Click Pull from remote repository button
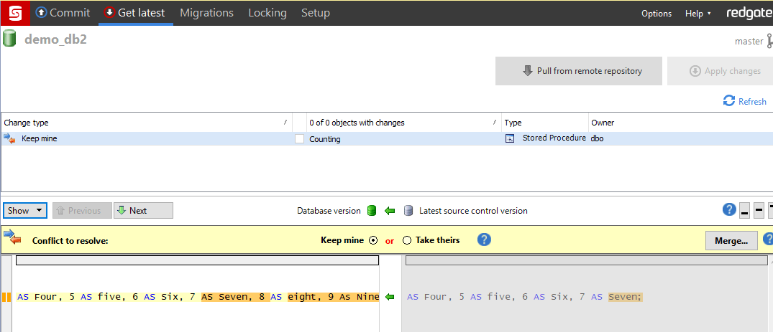 [x=579, y=71]
